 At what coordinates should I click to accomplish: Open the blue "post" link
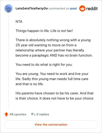(73, 8)
